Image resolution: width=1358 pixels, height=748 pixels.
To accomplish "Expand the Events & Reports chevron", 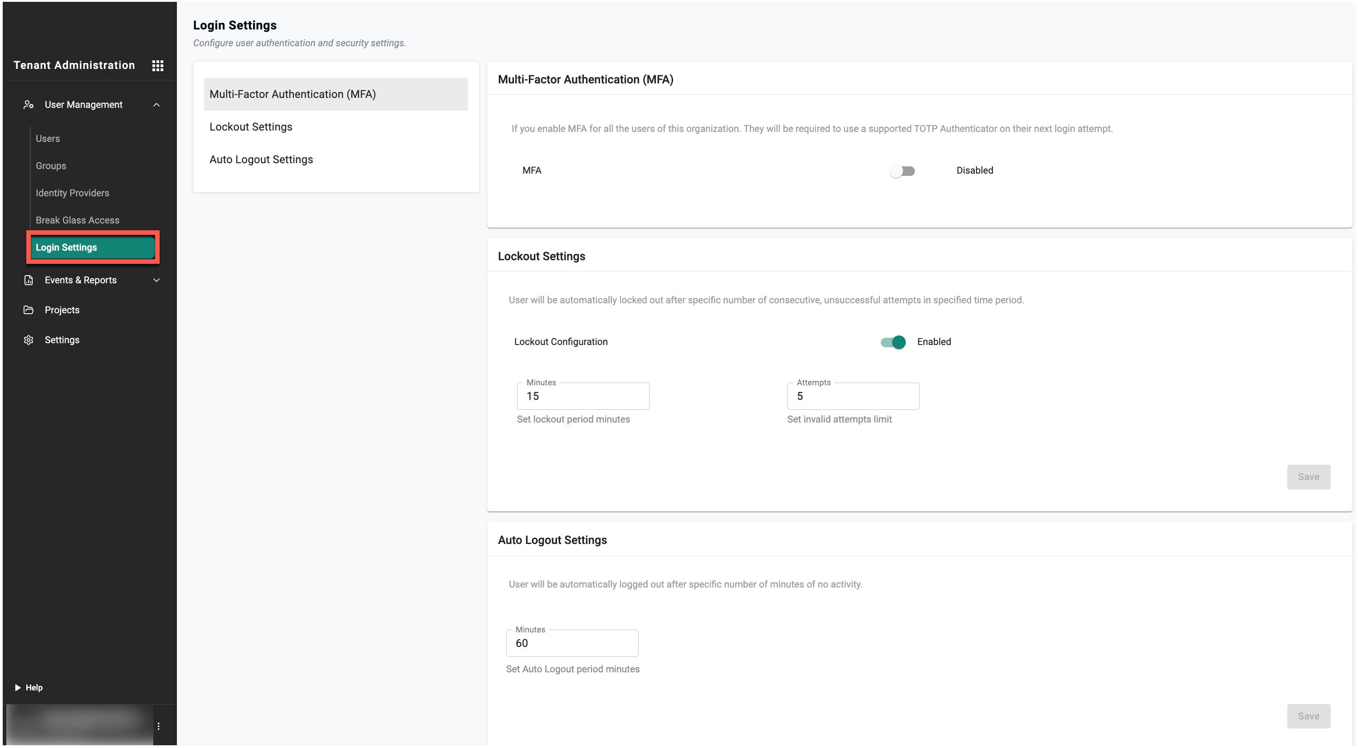I will pyautogui.click(x=156, y=280).
